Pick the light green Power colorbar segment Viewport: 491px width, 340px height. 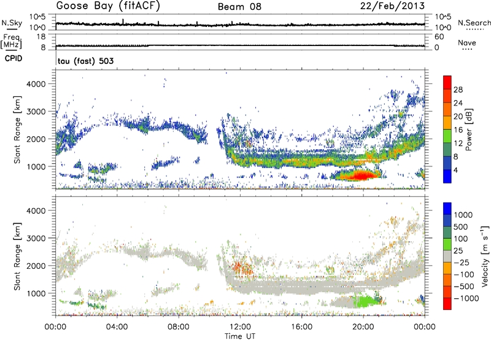click(447, 136)
